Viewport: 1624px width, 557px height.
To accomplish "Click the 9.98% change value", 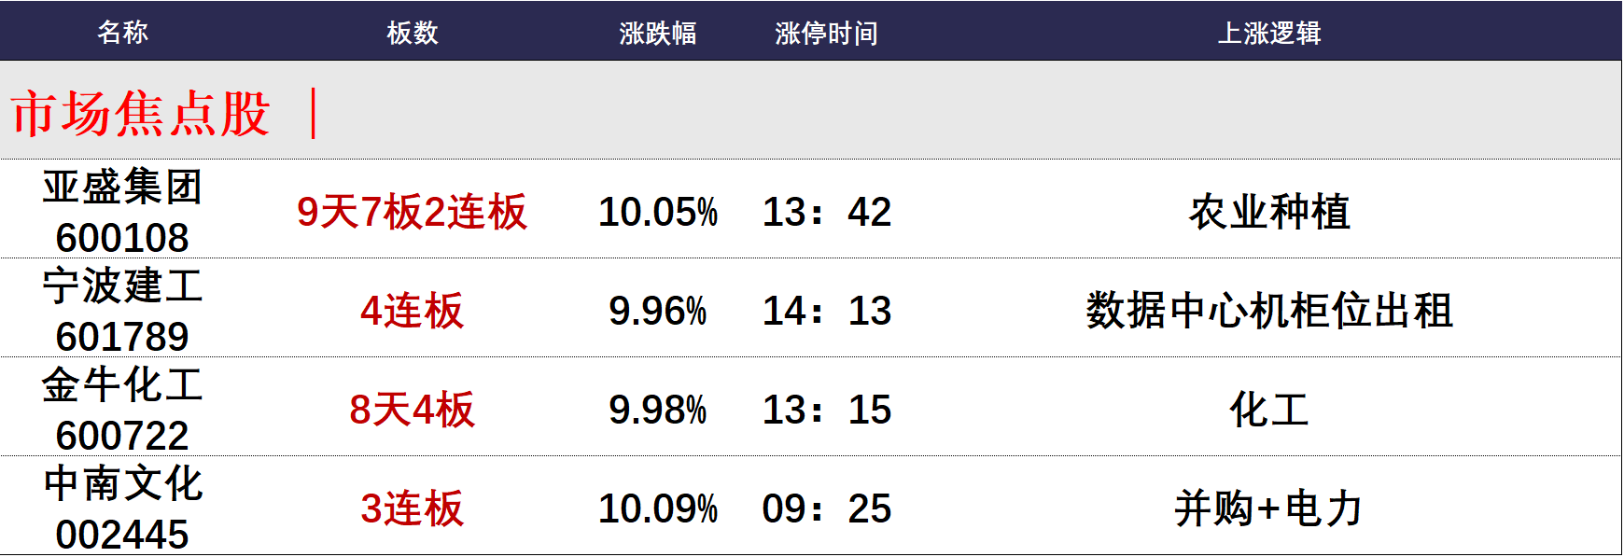I will point(657,410).
